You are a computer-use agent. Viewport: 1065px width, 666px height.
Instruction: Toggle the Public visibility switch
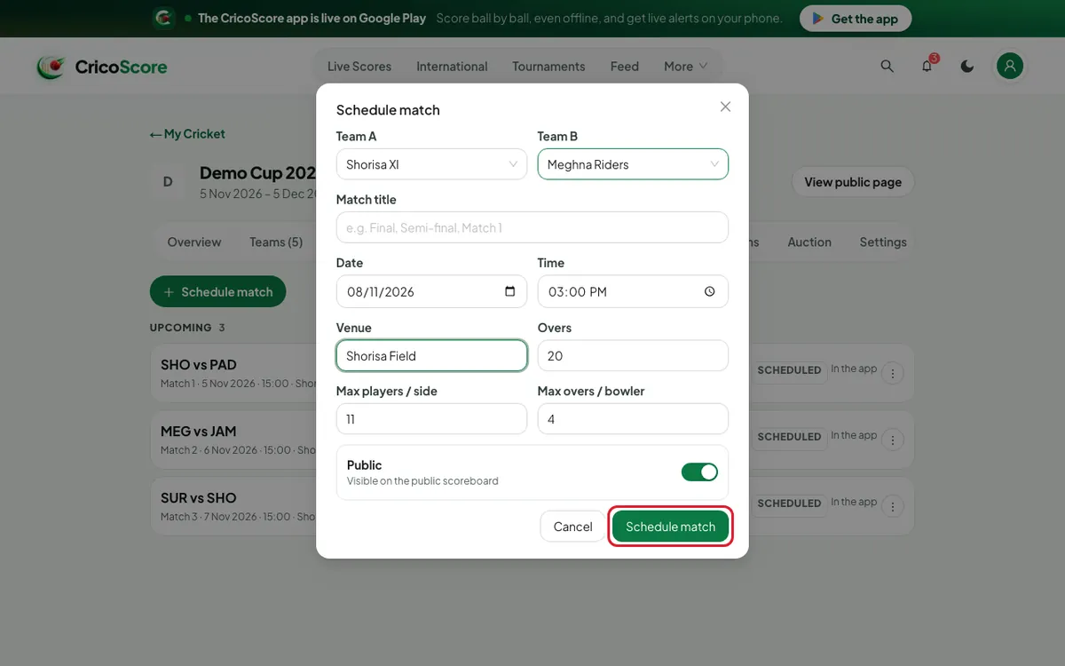coord(699,472)
